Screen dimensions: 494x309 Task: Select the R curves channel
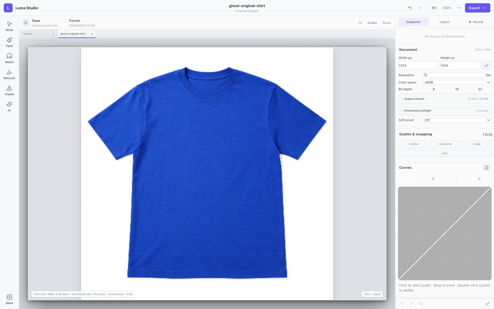point(433,179)
